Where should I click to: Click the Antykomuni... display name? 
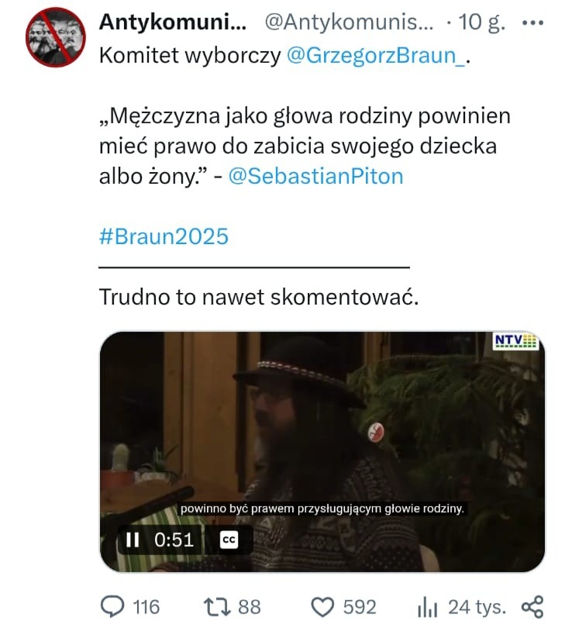[x=173, y=22]
